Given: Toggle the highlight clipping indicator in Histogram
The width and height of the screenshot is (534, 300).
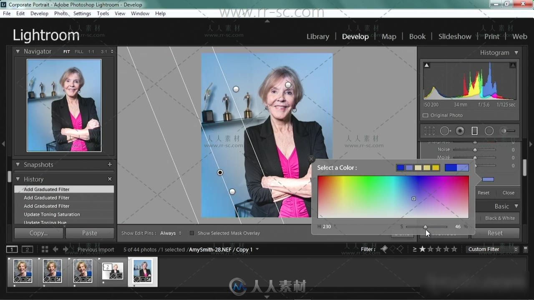Looking at the screenshot, I should point(513,65).
